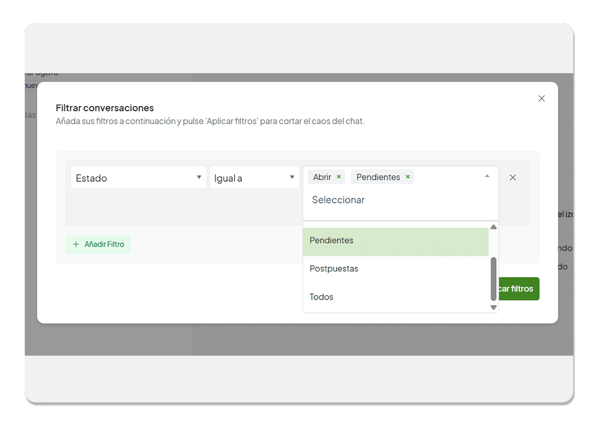This screenshot has height=426, width=593.
Task: Delete the Estado filter row
Action: 513,178
